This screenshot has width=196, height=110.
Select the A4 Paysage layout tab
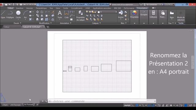(x=16, y=105)
